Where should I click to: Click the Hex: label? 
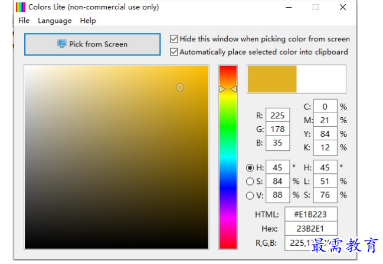pyautogui.click(x=270, y=229)
